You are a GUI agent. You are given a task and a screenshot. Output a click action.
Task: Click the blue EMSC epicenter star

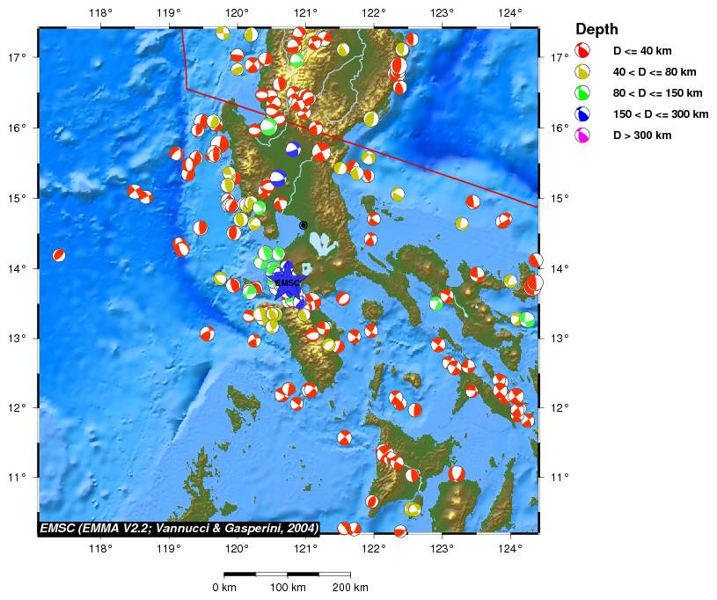288,282
